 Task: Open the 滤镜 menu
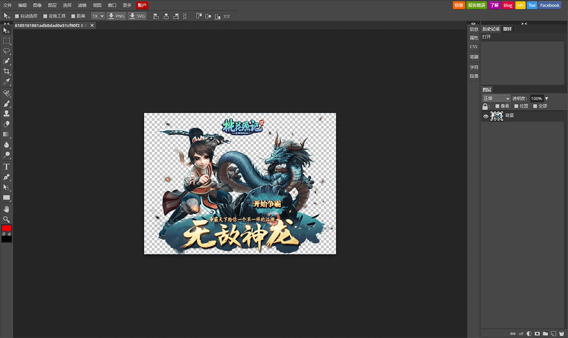pos(82,5)
